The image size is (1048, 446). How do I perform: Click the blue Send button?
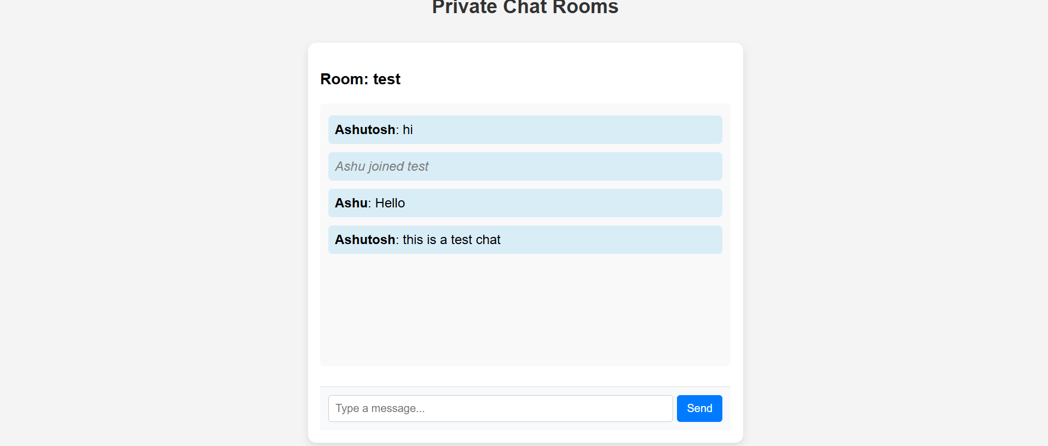[699, 408]
